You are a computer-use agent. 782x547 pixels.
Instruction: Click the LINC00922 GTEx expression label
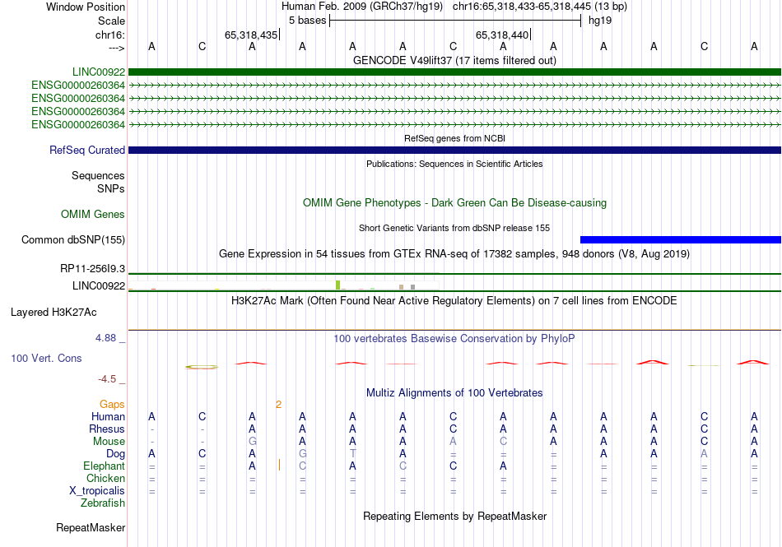pyautogui.click(x=98, y=285)
